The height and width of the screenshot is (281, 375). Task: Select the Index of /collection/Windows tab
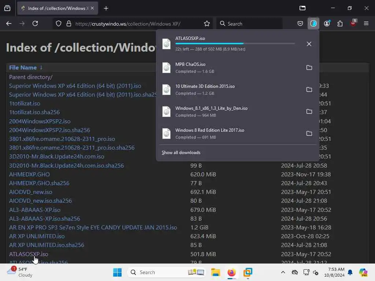(57, 8)
